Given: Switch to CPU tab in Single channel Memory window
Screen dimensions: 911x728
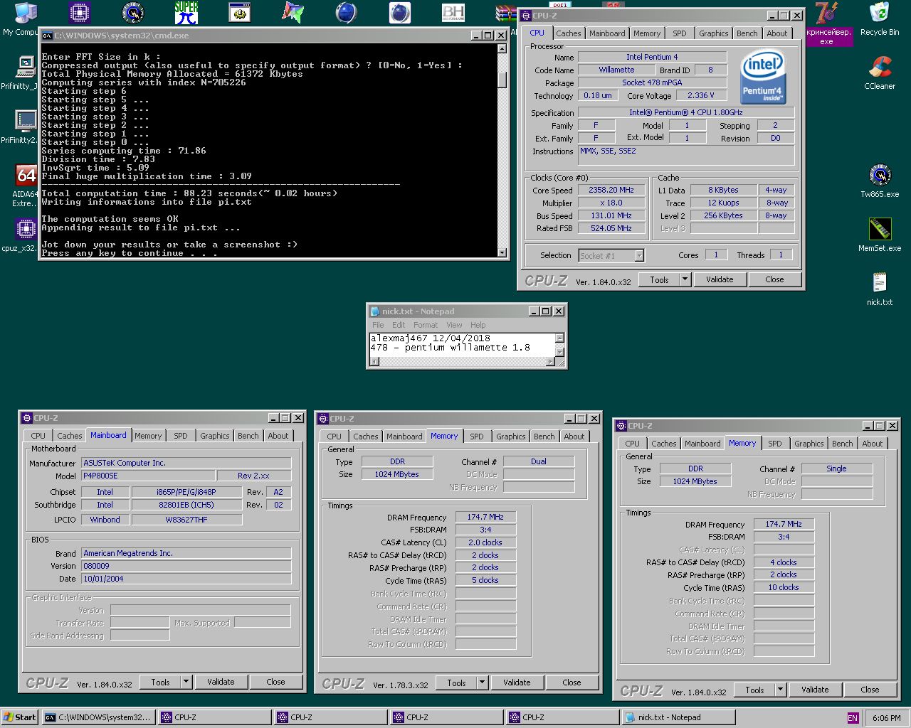Looking at the screenshot, I should pos(633,444).
